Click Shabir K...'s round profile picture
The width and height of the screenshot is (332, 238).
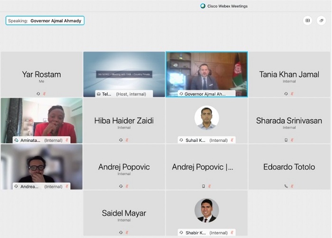[207, 210]
